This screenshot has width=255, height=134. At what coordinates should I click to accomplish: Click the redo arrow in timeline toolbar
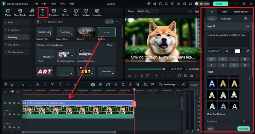(x=30, y=85)
